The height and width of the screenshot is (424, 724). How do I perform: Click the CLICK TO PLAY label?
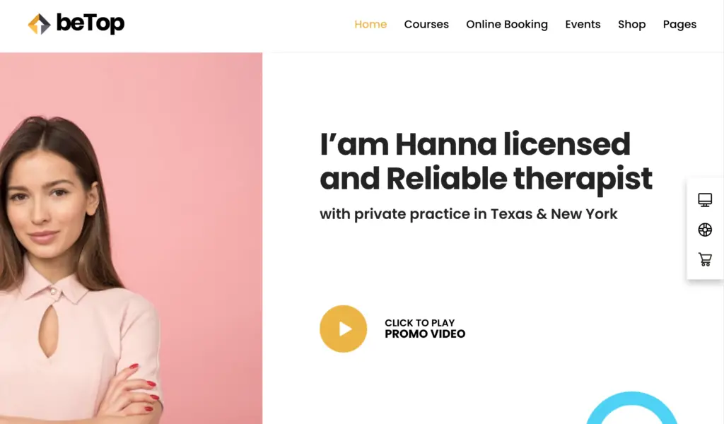[420, 323]
